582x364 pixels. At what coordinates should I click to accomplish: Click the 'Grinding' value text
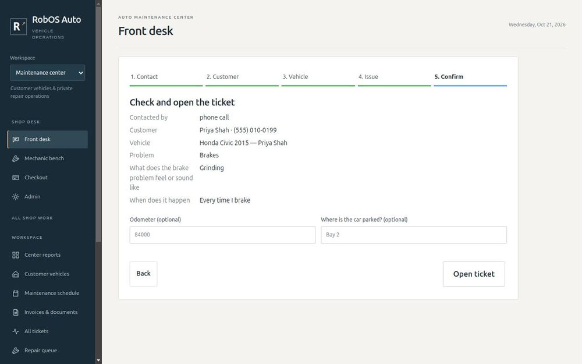(x=212, y=168)
